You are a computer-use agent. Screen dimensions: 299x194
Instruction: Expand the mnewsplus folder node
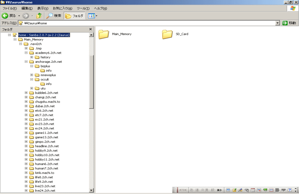tap(32, 75)
